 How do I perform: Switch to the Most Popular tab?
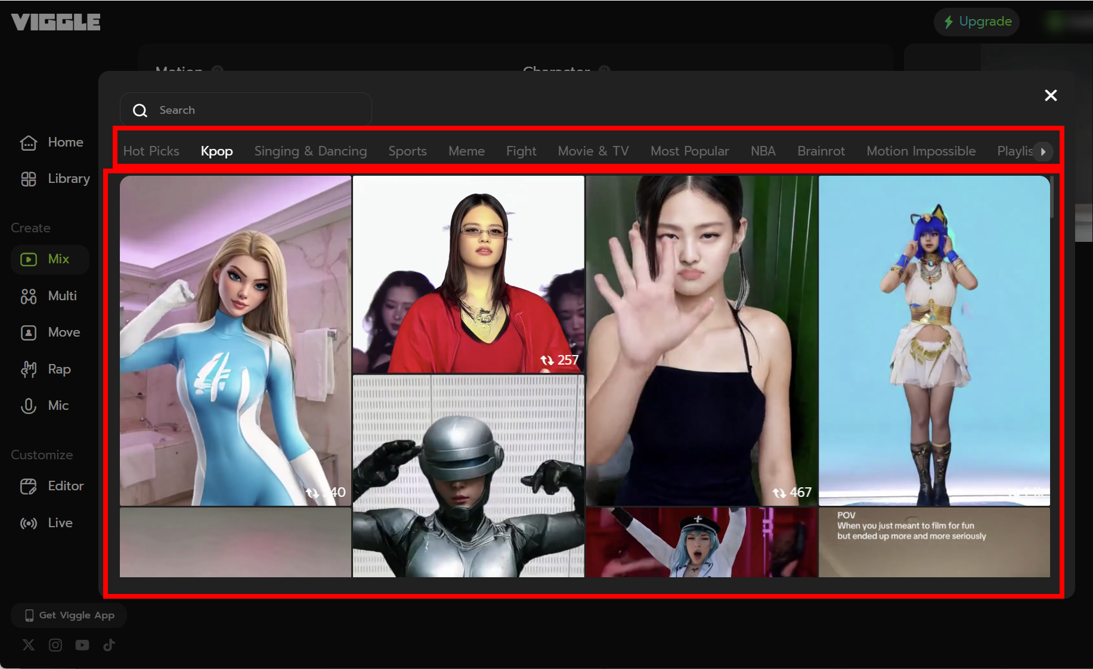[689, 151]
